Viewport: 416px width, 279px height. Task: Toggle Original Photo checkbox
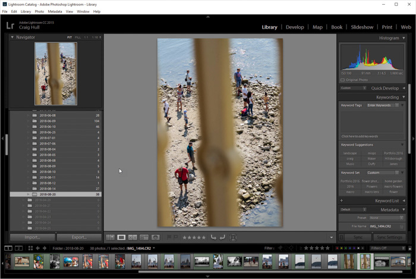[342, 80]
